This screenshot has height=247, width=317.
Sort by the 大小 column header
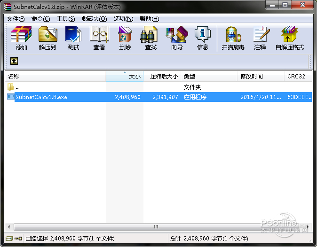click(125, 76)
